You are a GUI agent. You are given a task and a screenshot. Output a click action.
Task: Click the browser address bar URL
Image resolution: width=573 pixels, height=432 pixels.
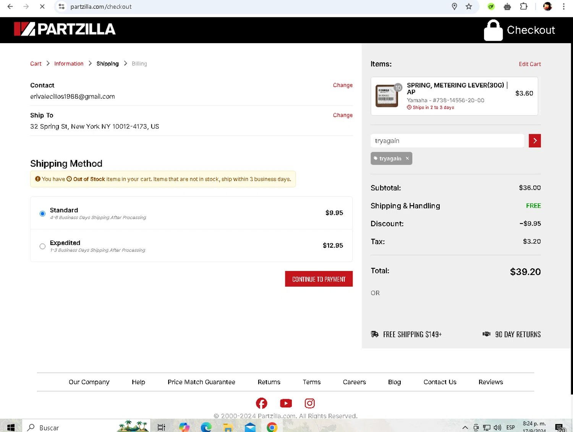click(101, 6)
